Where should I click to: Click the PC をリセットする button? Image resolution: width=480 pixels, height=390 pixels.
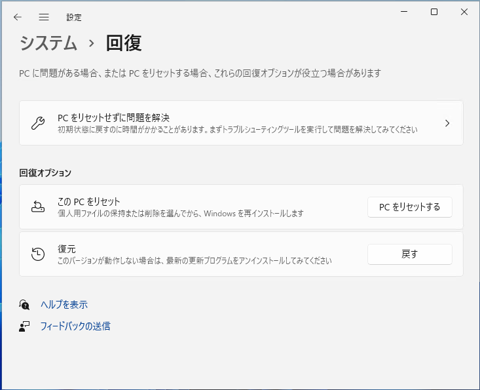(409, 207)
